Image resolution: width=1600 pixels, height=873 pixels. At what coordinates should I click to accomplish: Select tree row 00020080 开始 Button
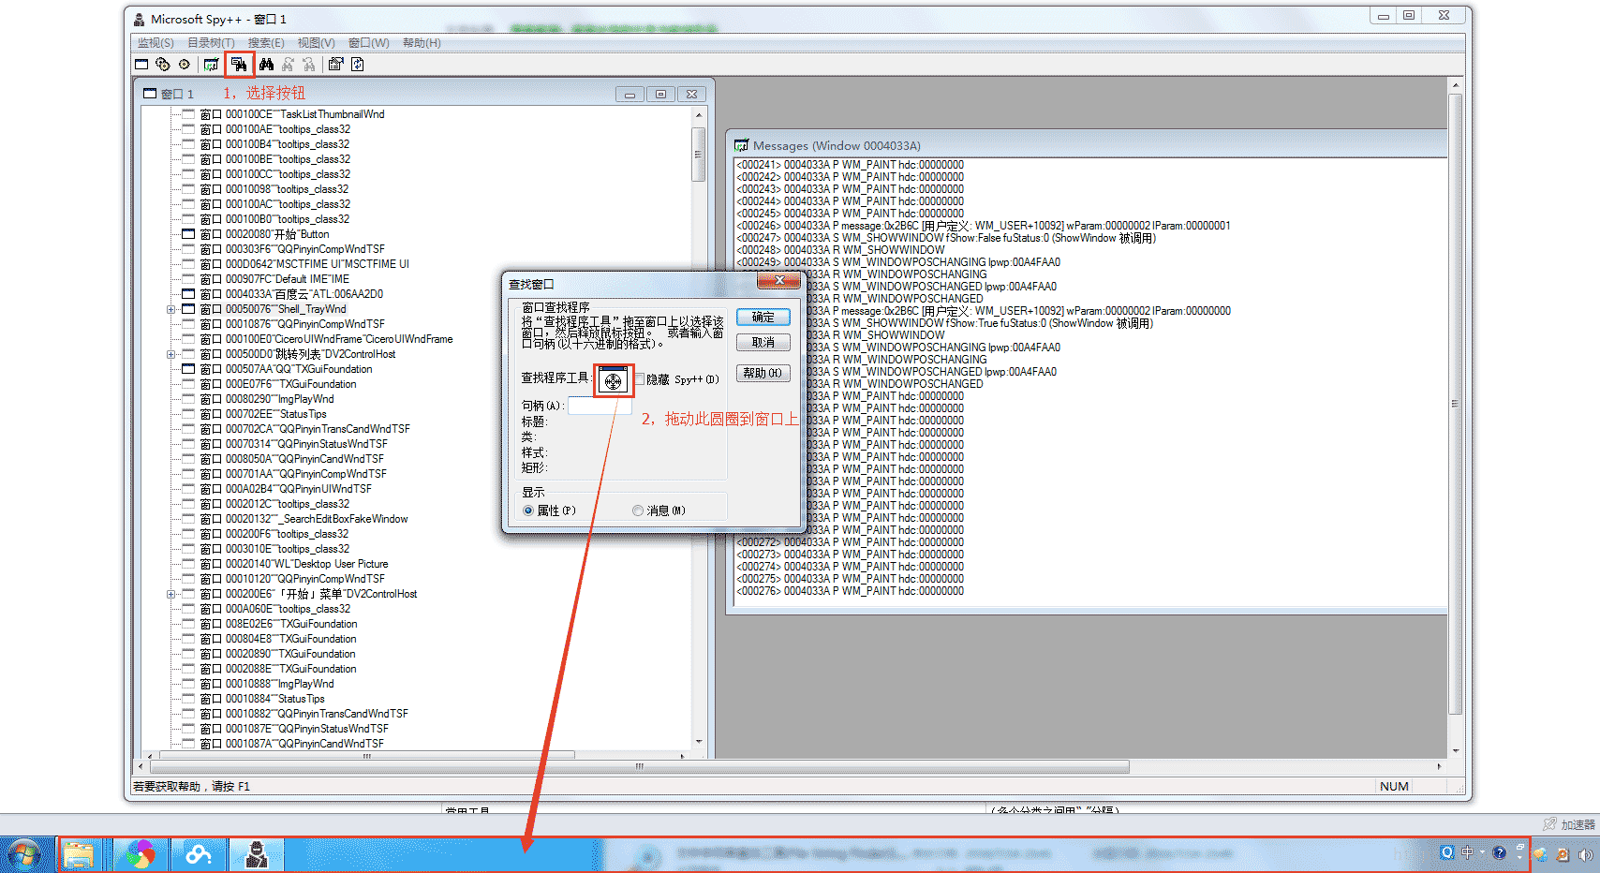coord(264,234)
